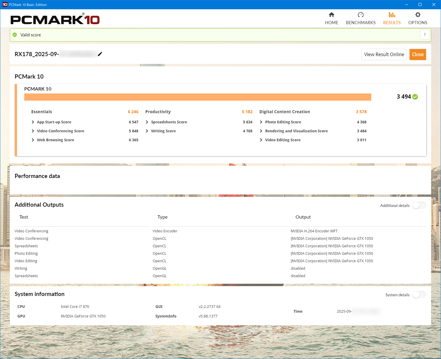Open the BENCHMARKS tab
The image size is (441, 359).
pos(361,19)
